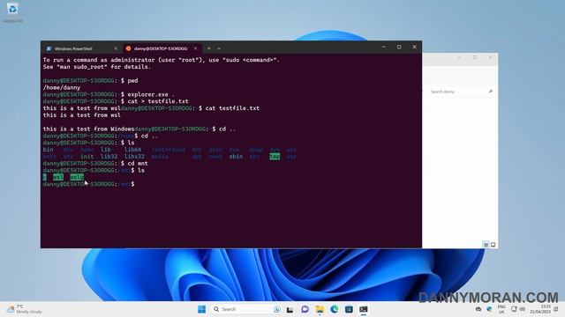Minimize the File Explorer window behind
The width and height of the screenshot is (565, 317).
point(459,57)
